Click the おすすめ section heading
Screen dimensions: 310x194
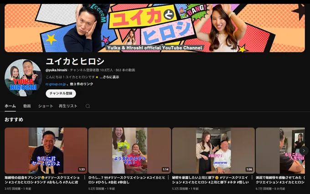pos(14,119)
